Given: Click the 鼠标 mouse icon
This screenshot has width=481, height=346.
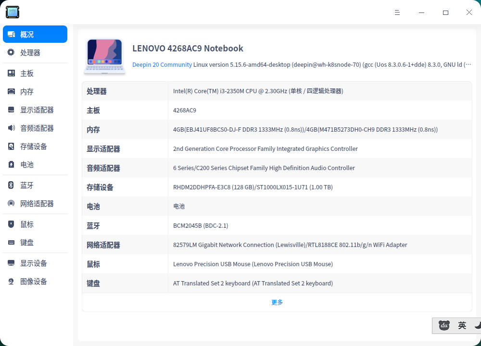Looking at the screenshot, I should point(11,224).
